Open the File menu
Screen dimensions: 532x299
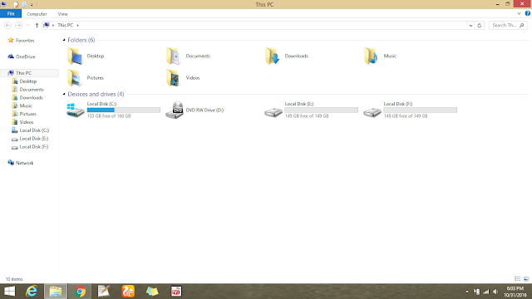coord(11,13)
